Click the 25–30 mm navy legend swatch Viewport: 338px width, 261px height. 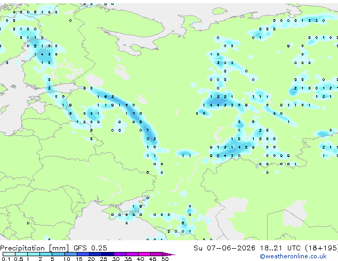(x=108, y=254)
